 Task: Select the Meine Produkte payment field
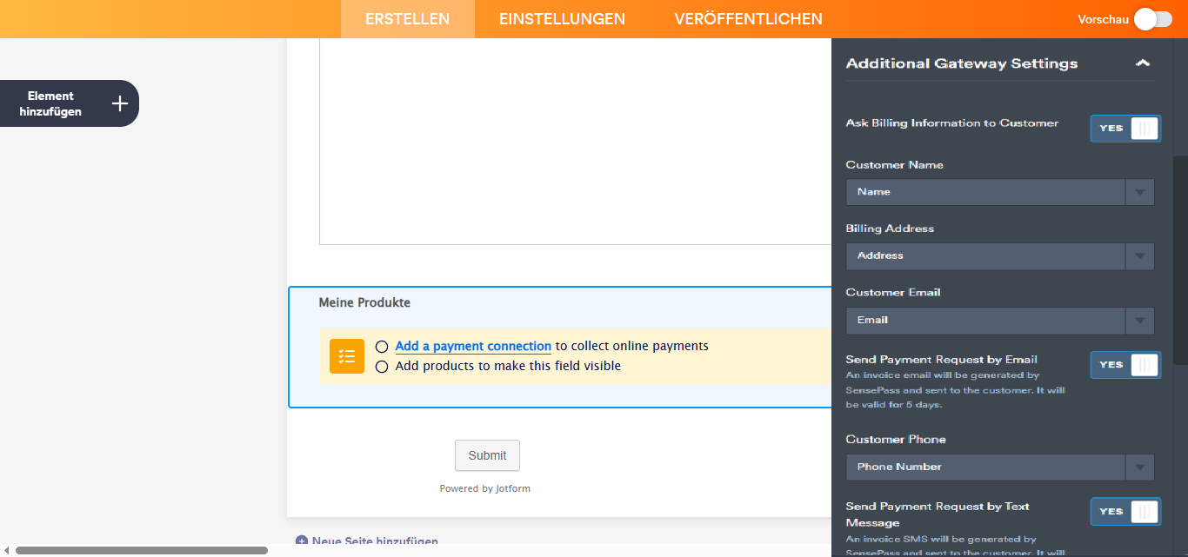[x=364, y=302]
